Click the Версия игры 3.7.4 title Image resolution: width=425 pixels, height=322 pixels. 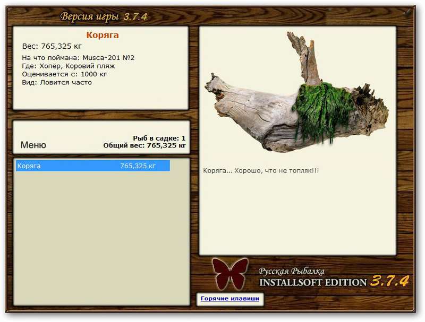[104, 16]
